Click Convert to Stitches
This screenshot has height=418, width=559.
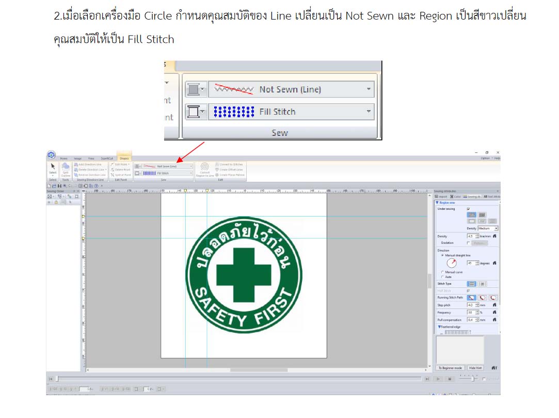(229, 164)
